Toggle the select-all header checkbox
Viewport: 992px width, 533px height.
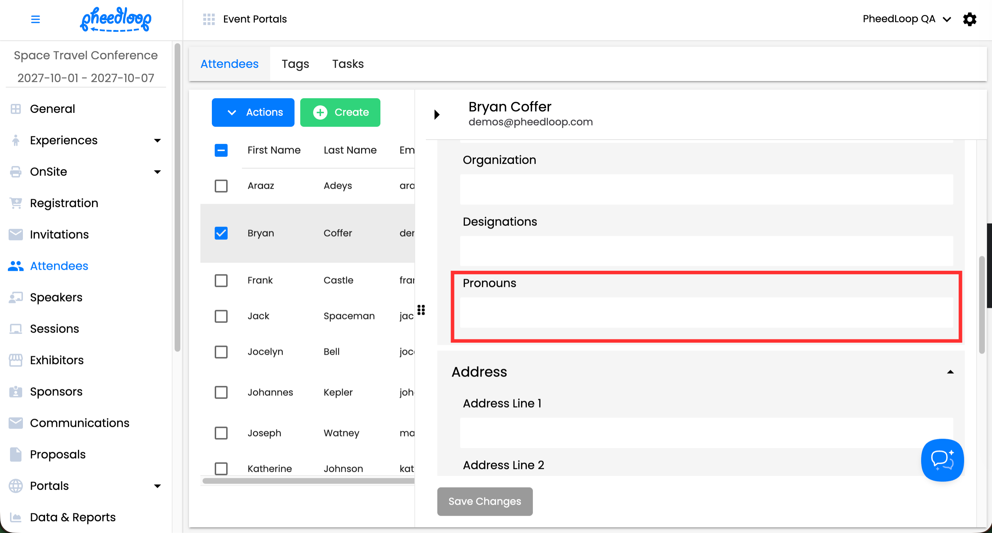(x=221, y=150)
